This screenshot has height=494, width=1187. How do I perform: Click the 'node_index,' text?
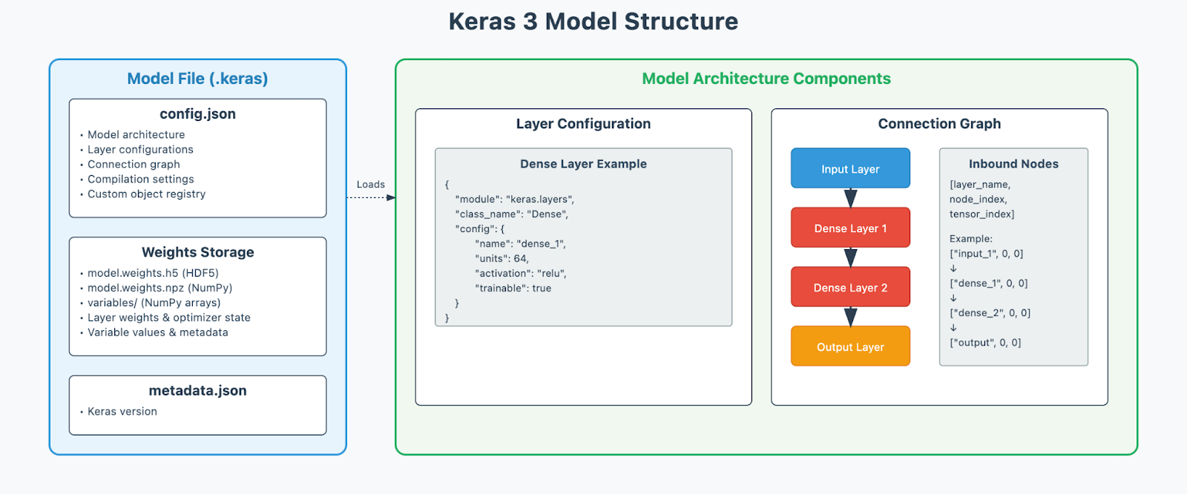tap(979, 200)
